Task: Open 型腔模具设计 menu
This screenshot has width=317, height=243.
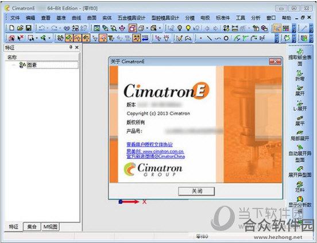Action: pyautogui.click(x=165, y=18)
